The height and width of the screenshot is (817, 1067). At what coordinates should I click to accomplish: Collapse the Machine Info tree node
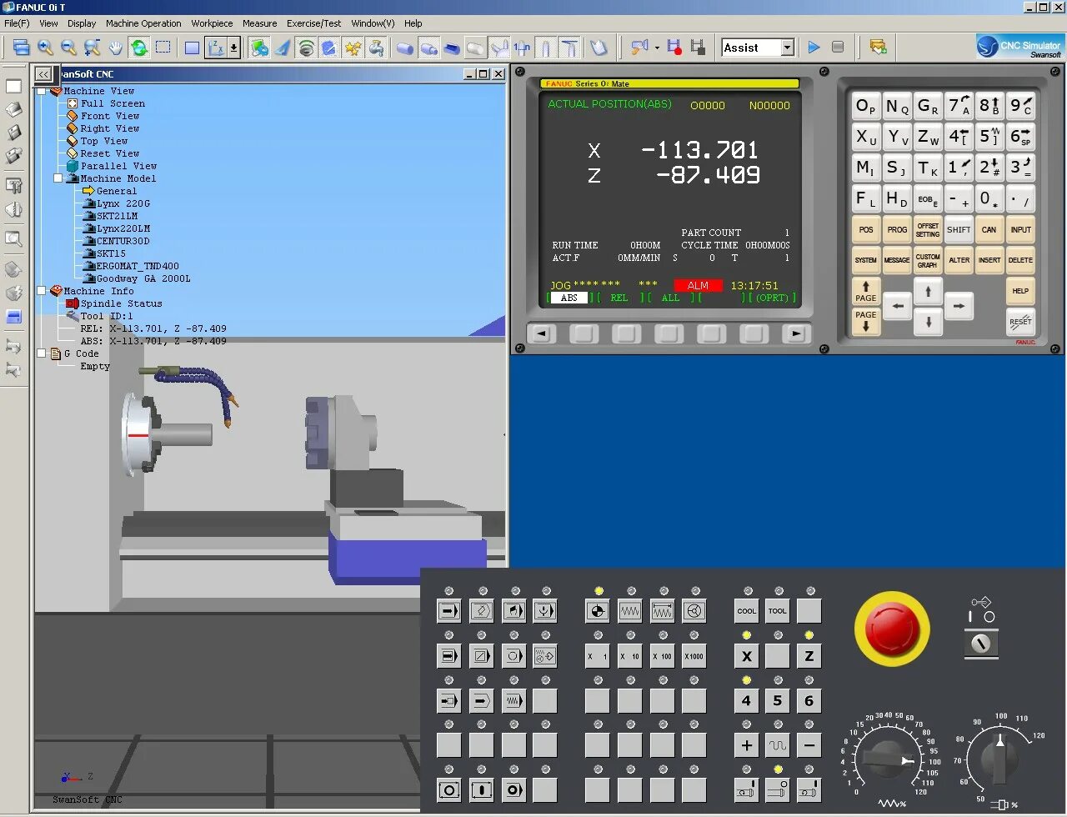tap(42, 291)
